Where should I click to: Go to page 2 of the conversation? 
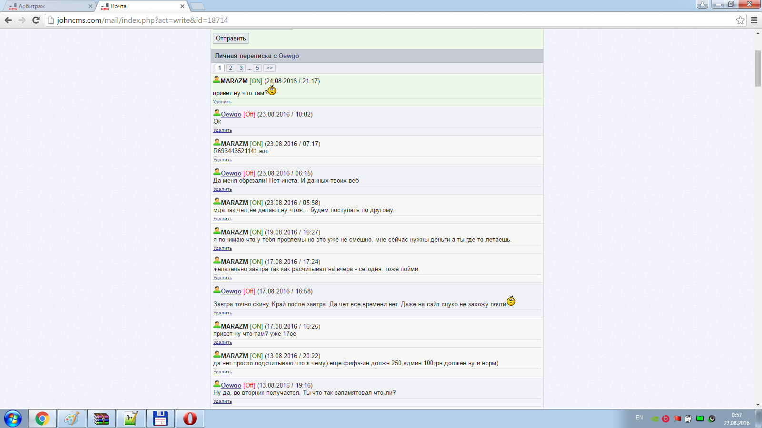pyautogui.click(x=231, y=68)
